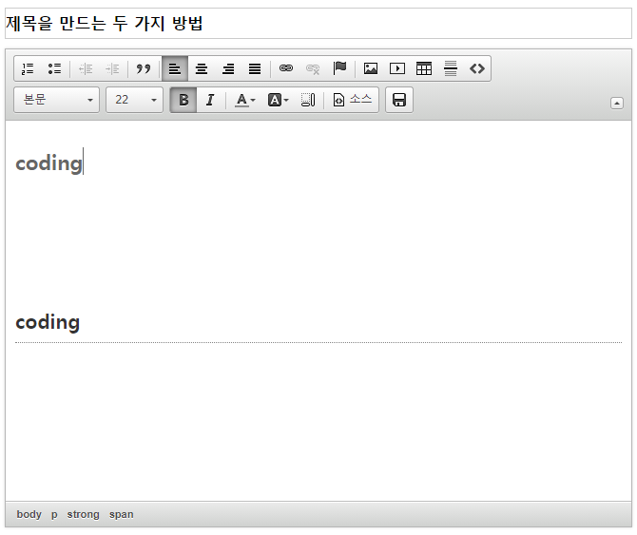Viewport: 637px width, 535px height.
Task: Remove formatting with the eraser icon
Action: point(307,100)
